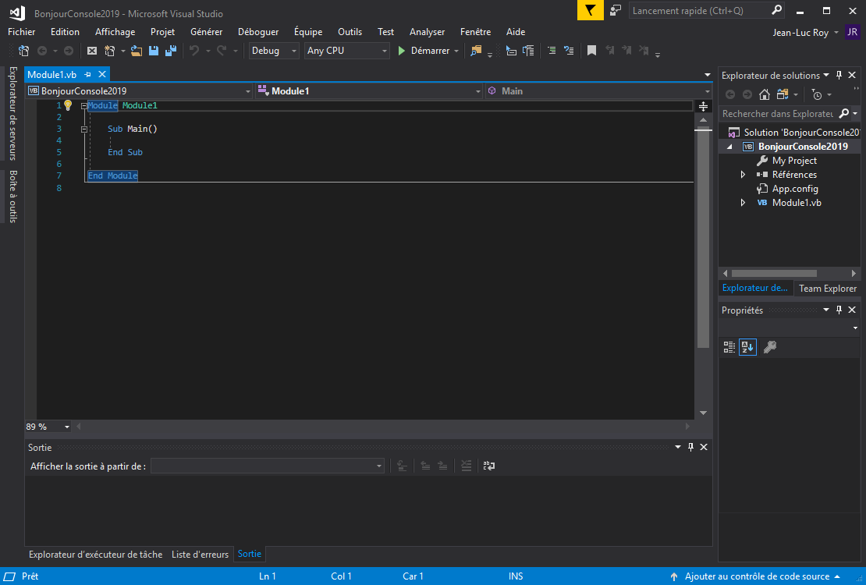Click the pending changes filter clock icon
The image size is (866, 585).
(x=818, y=95)
